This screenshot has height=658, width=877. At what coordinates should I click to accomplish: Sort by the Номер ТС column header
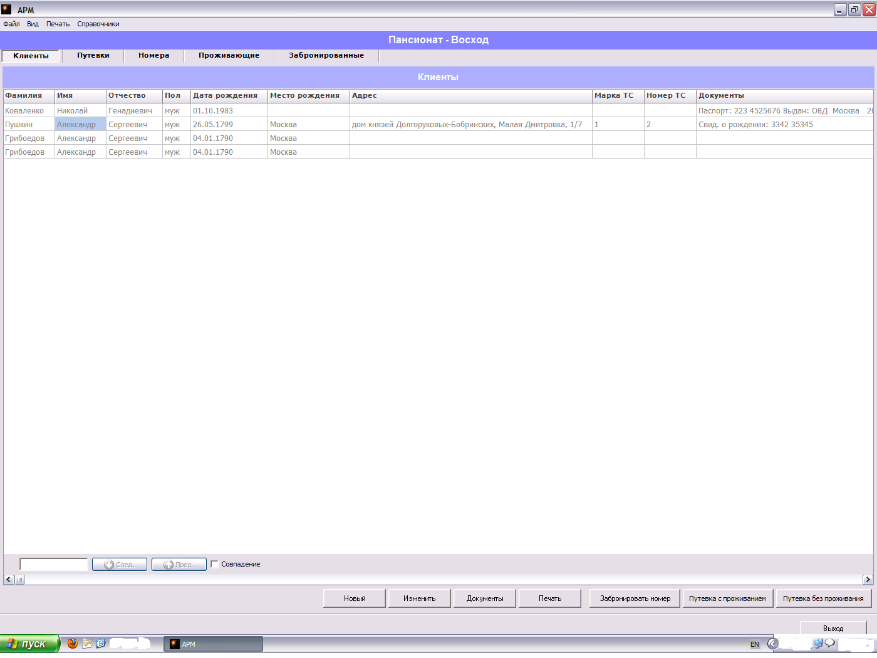tap(670, 96)
